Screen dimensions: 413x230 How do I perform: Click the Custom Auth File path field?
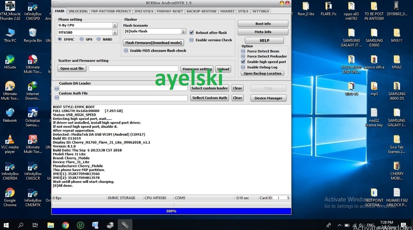tap(123, 98)
